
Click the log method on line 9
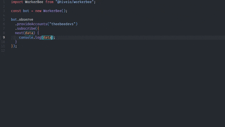pos(38,37)
